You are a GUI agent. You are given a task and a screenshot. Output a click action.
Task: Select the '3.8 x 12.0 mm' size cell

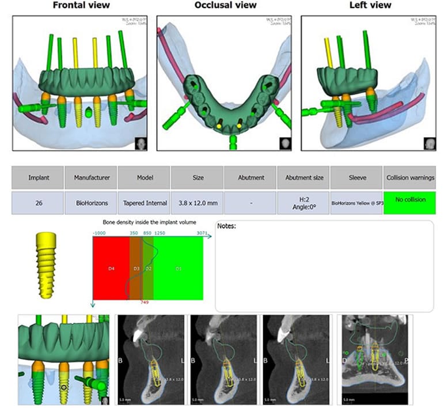tap(197, 203)
